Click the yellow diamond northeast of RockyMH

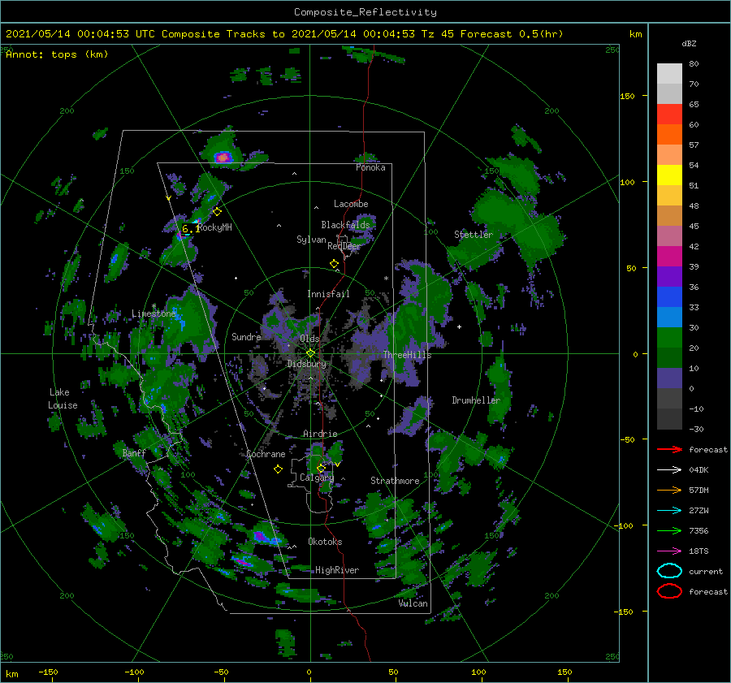(x=217, y=212)
